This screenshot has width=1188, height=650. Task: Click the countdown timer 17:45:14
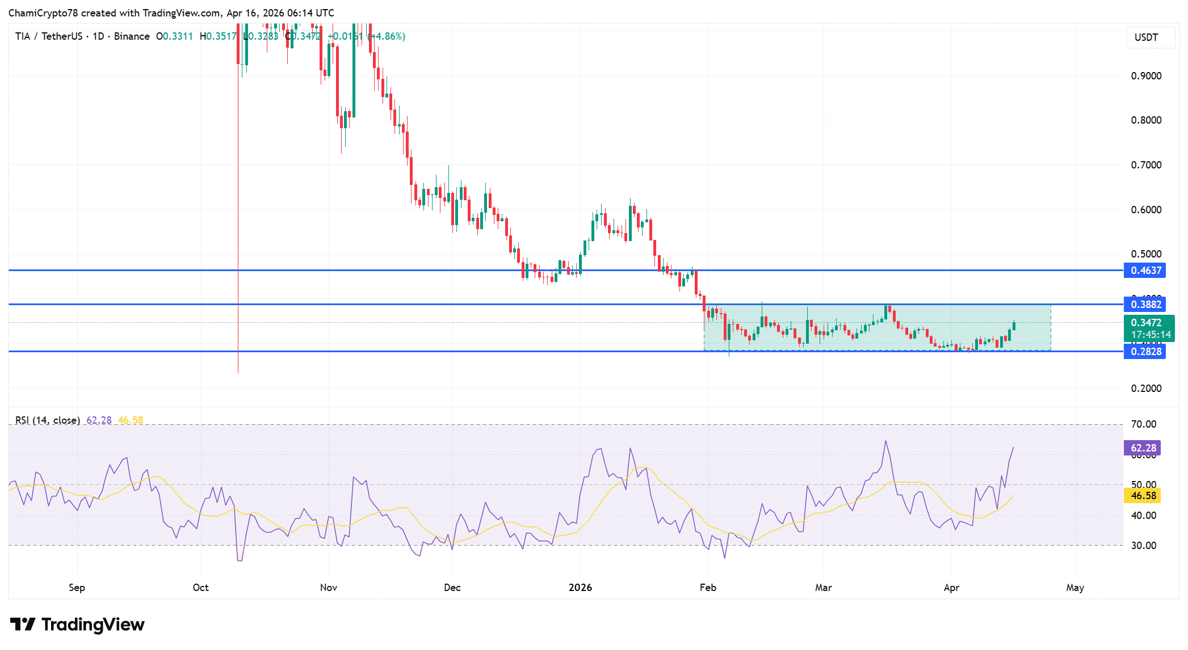[1150, 335]
